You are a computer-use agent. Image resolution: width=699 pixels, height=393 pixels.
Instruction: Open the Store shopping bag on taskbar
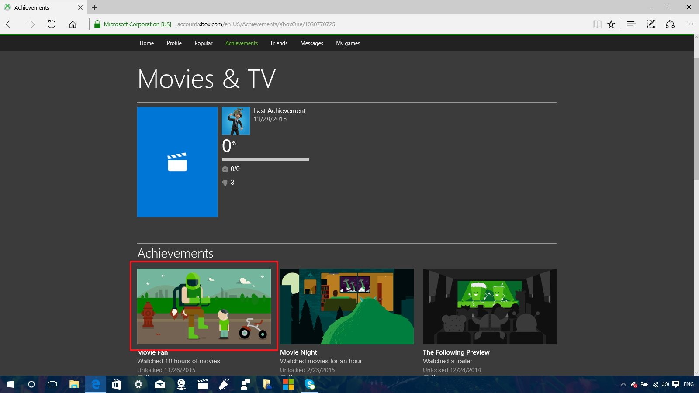point(117,384)
